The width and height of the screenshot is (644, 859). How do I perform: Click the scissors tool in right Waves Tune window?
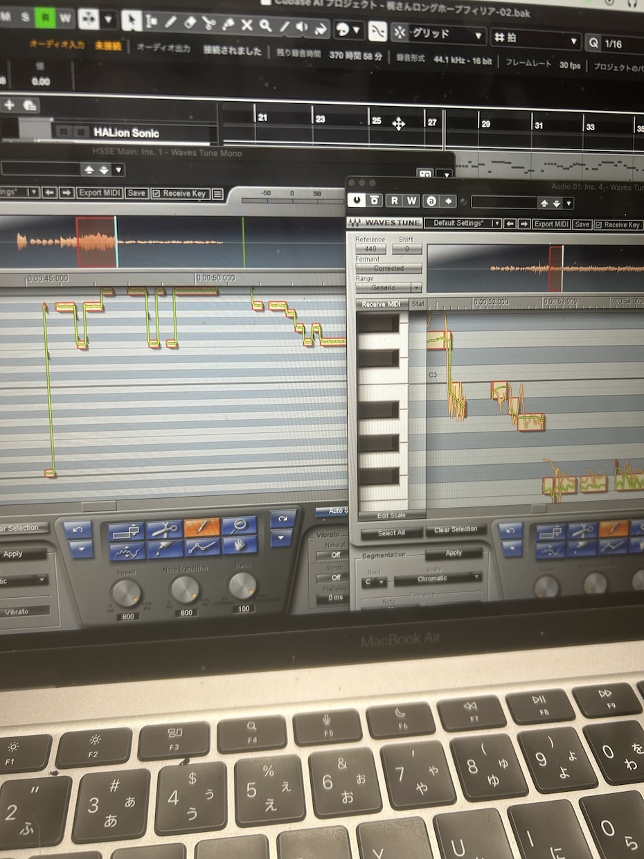582,529
